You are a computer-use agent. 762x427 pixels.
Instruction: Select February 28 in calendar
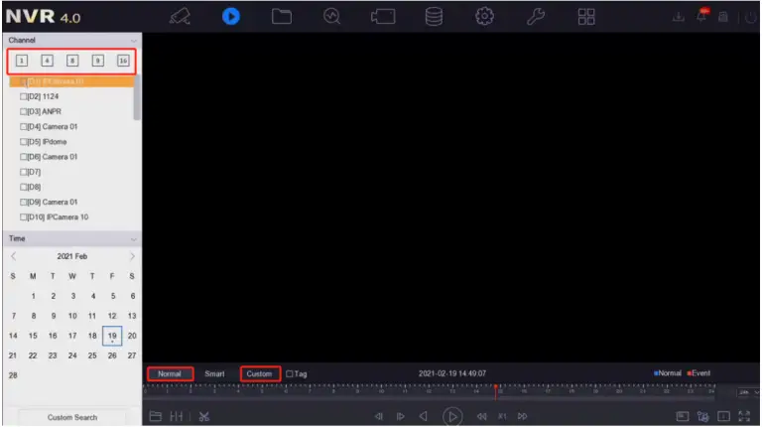[x=13, y=375]
